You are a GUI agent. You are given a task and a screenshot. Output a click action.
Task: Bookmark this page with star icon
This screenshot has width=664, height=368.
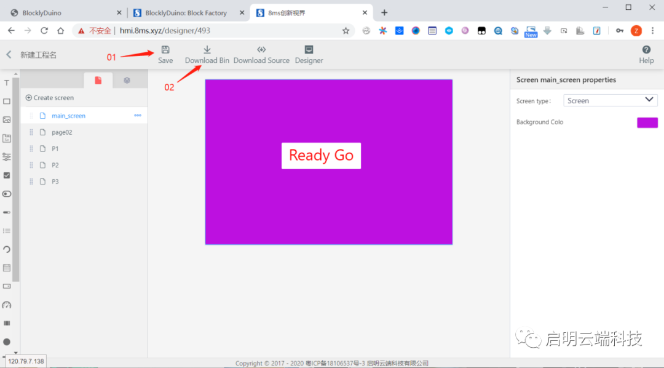coord(346,31)
